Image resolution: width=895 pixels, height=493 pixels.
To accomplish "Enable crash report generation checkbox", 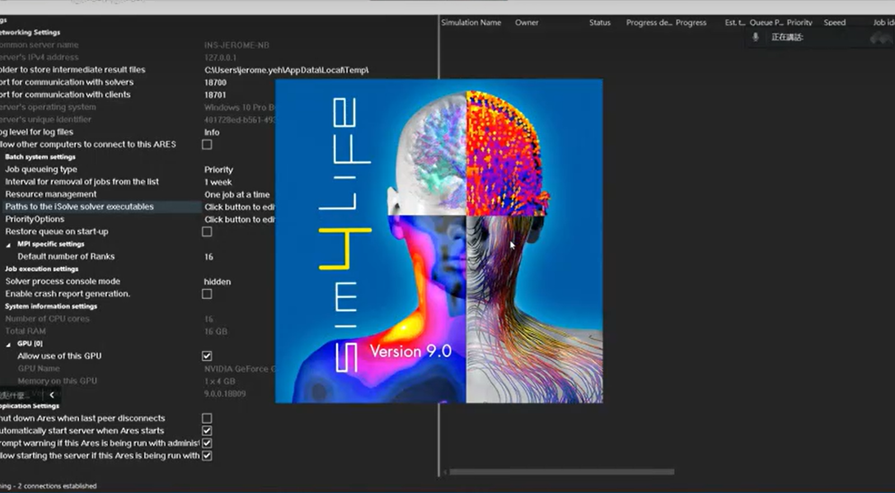I will 207,294.
